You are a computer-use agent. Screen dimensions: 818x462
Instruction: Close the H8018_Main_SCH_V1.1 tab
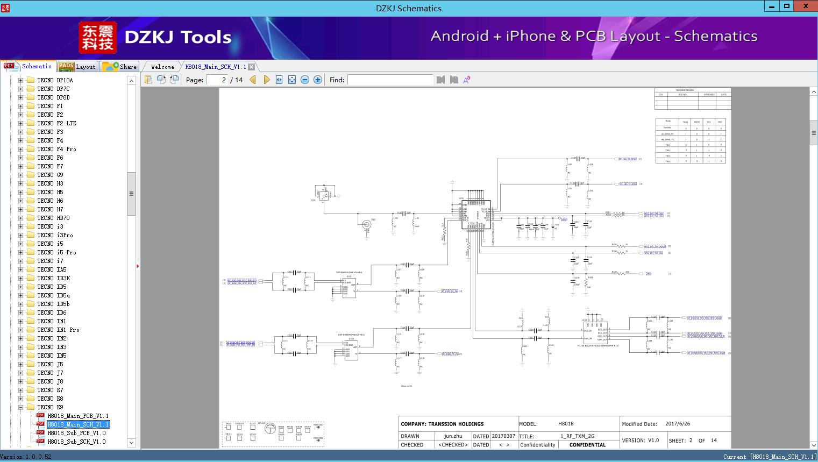(x=252, y=67)
